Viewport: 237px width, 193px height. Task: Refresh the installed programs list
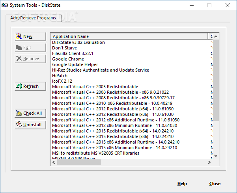[x=30, y=86]
